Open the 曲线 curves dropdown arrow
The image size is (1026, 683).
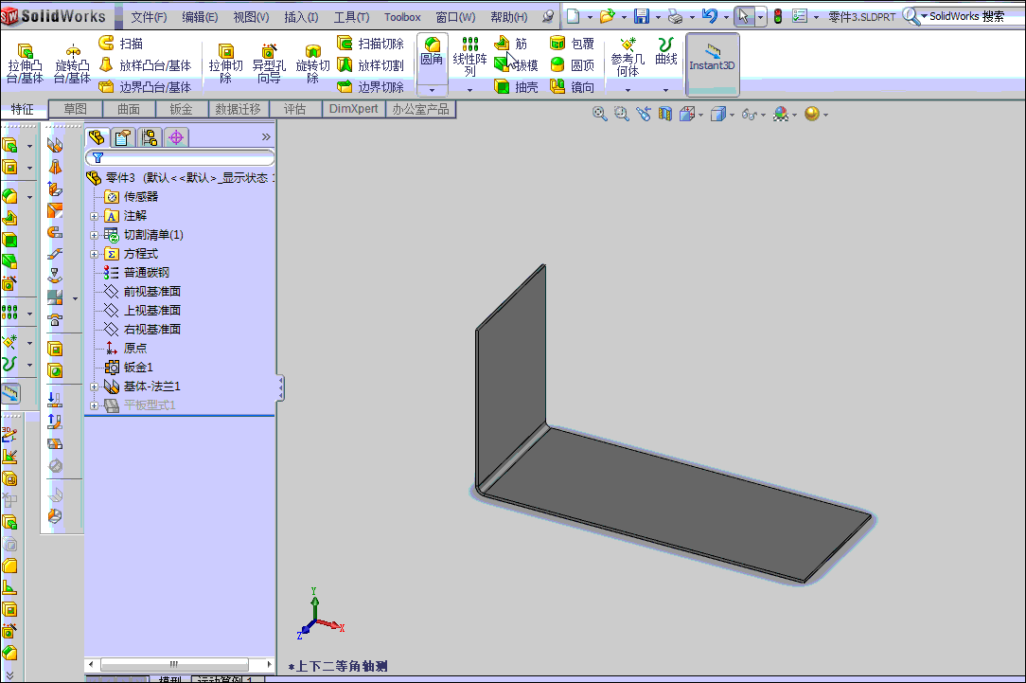[x=666, y=90]
